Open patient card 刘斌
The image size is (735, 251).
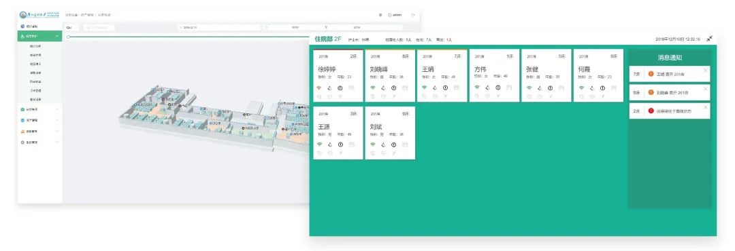390,133
